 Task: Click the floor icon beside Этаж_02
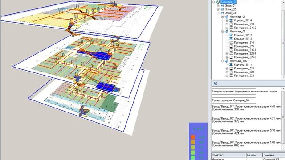click(222, 9)
